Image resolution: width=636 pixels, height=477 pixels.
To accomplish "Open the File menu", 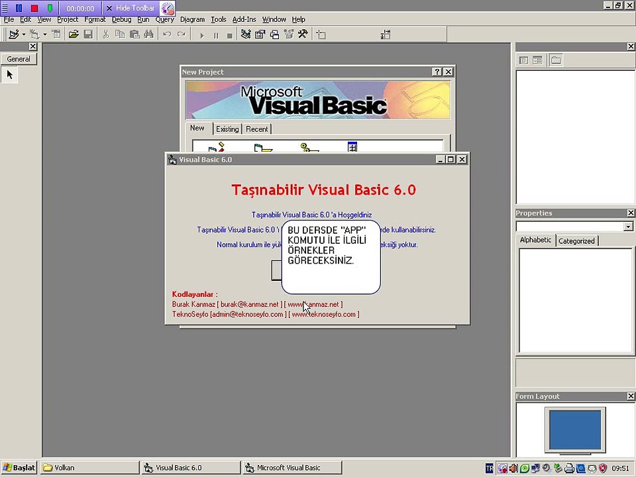I will click(9, 19).
